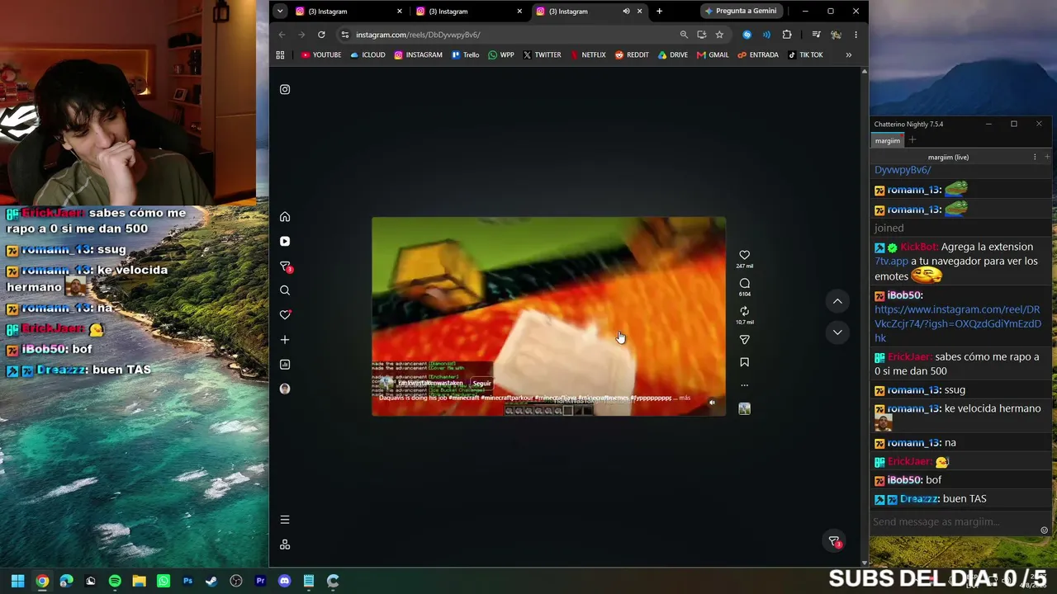The width and height of the screenshot is (1057, 594).
Task: Open the reel's audio thumbnail
Action: click(x=744, y=408)
